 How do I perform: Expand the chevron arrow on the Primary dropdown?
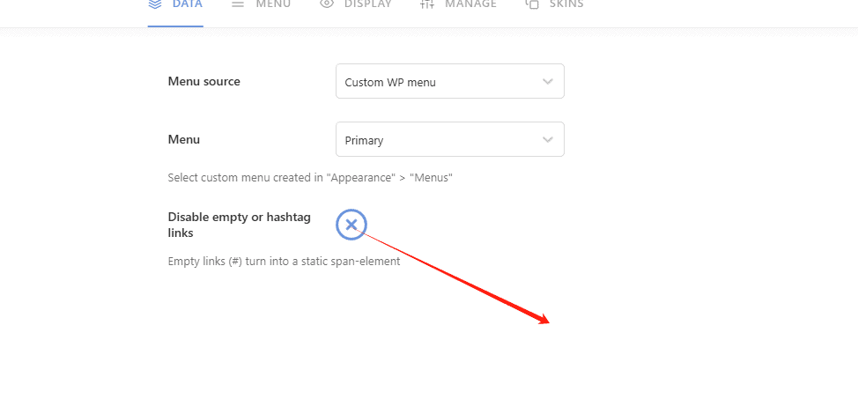click(548, 140)
